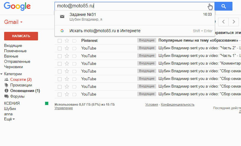Click the НАПИСАТЬ compose button
This screenshot has width=241, height=146.
[x=21, y=36]
